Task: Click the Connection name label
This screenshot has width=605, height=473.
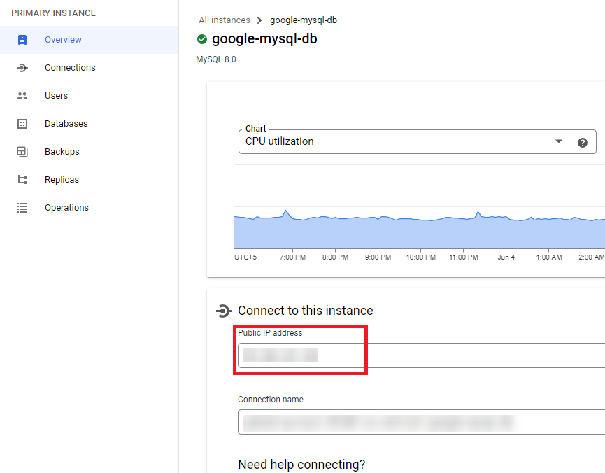Action: pos(271,400)
